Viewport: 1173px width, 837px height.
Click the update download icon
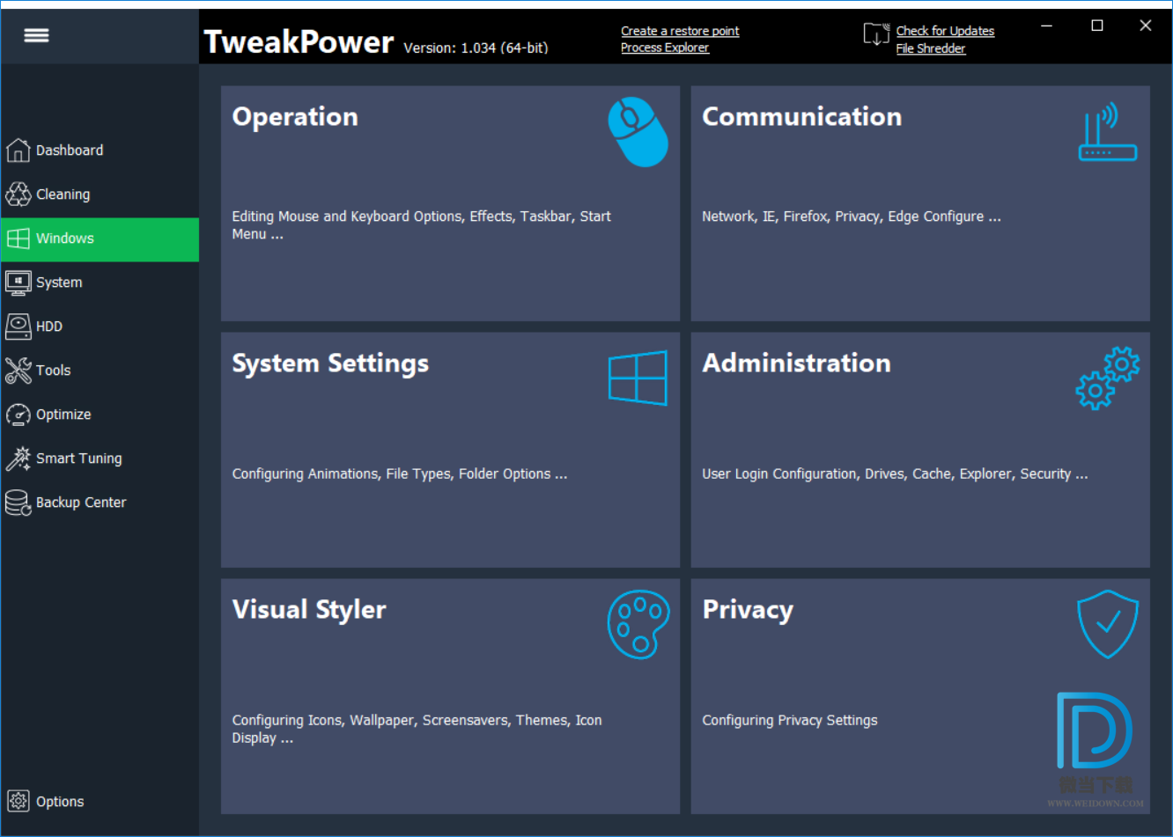876,34
